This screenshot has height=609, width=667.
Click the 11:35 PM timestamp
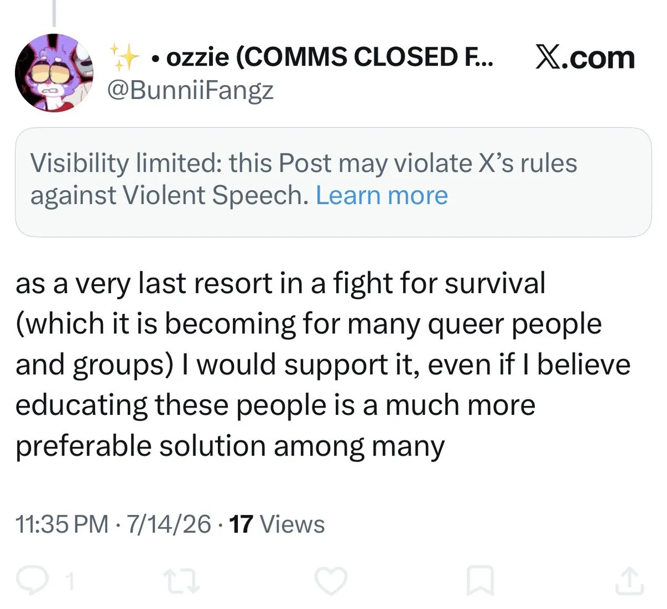pos(62,524)
